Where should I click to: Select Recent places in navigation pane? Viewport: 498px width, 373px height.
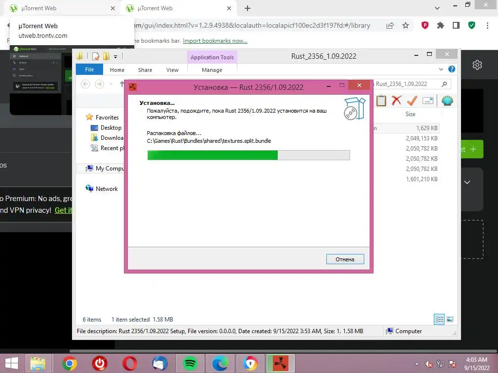click(107, 148)
